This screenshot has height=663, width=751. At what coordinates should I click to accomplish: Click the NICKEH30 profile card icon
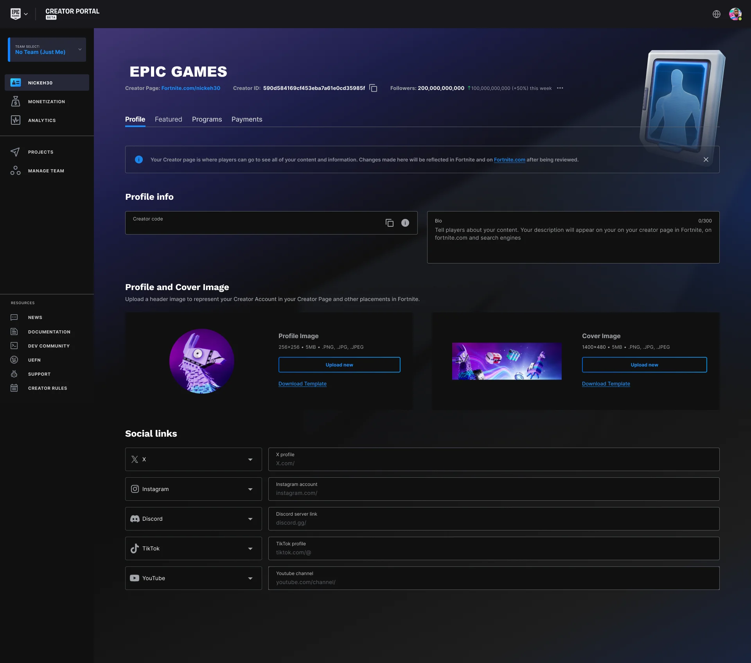(x=16, y=82)
